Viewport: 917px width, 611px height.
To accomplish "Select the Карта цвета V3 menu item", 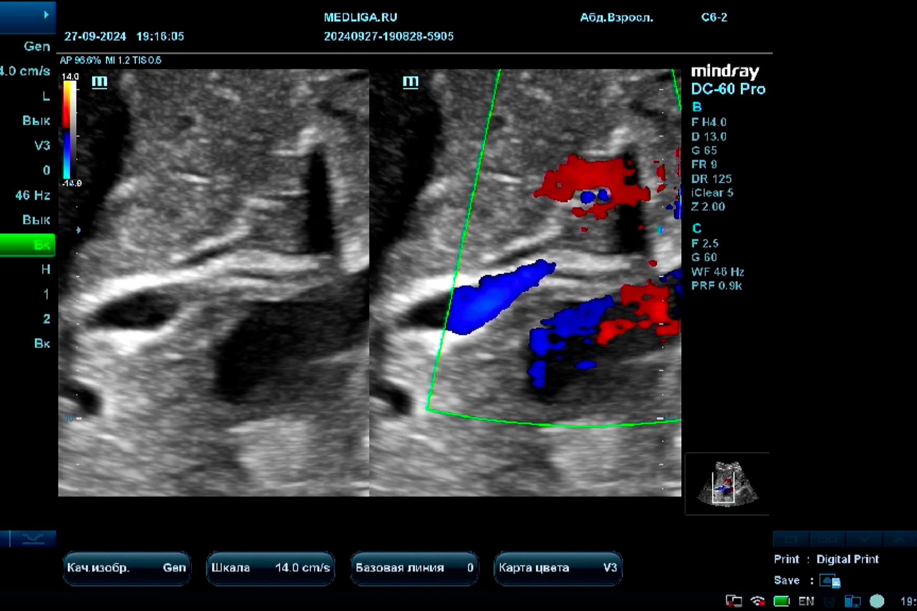I will coord(557,568).
